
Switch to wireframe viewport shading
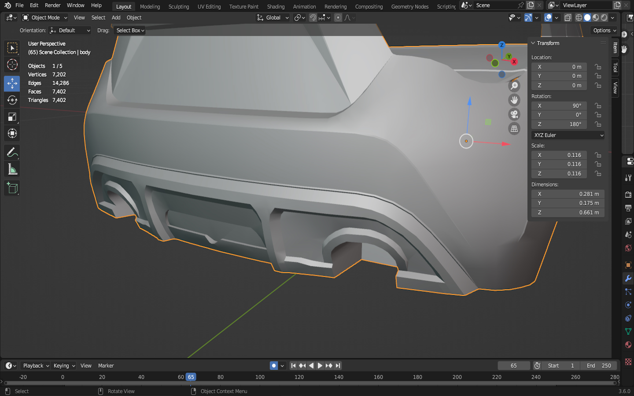click(x=579, y=18)
